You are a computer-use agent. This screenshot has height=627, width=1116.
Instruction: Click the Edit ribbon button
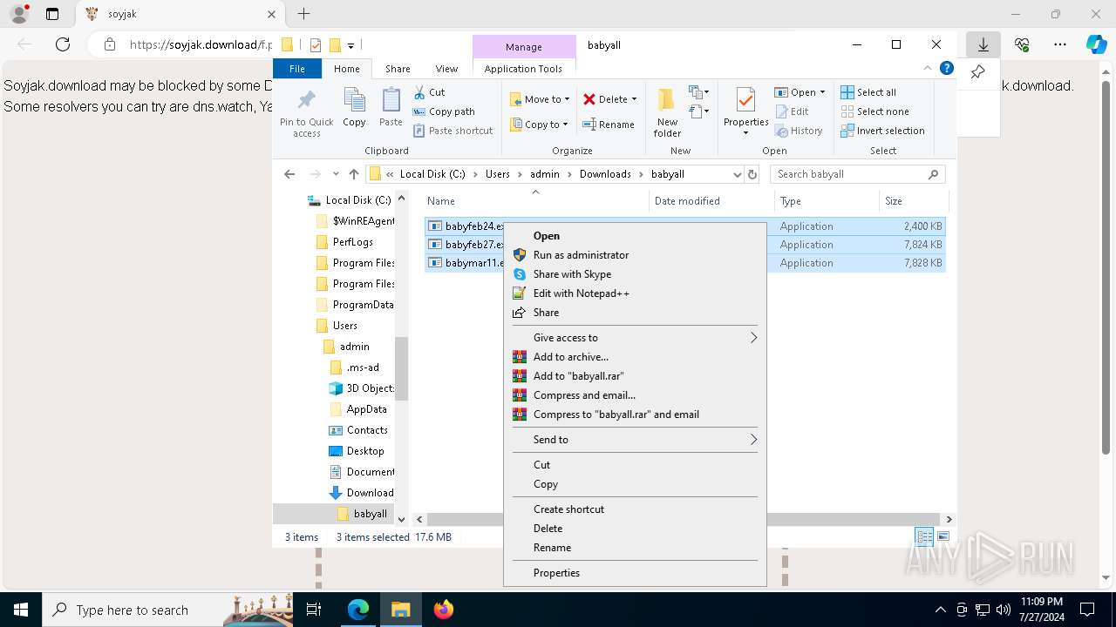pyautogui.click(x=792, y=111)
